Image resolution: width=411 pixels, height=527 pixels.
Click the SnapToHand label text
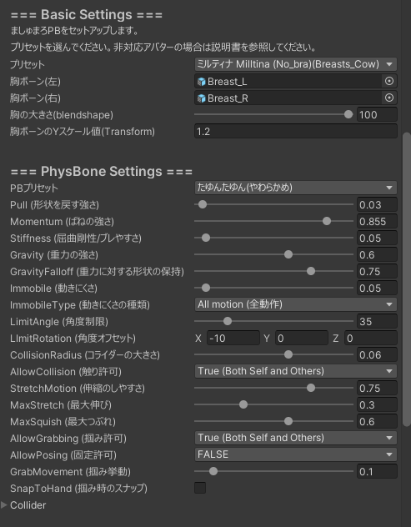pos(78,488)
